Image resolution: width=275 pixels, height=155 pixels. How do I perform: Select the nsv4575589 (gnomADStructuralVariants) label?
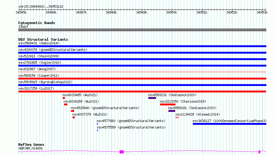[131, 127]
